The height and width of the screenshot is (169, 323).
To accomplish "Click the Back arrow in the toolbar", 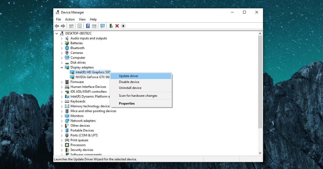I will pos(57,26).
